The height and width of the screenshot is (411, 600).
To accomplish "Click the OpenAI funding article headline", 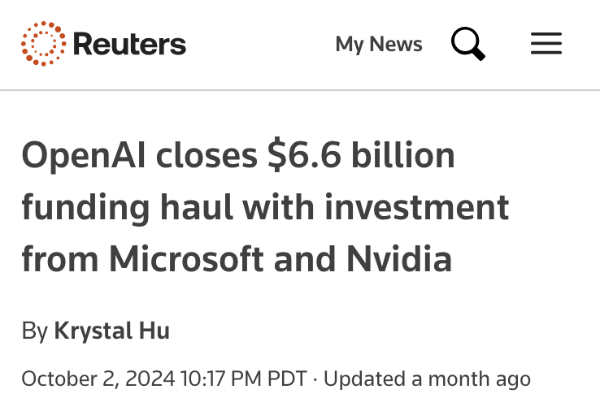I will [x=265, y=207].
